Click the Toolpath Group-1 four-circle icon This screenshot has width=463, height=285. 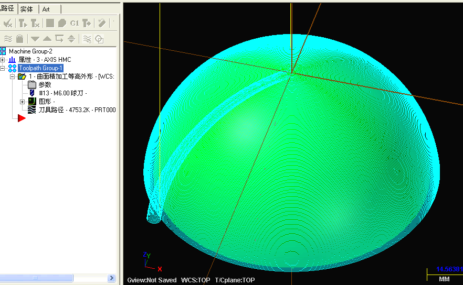12,68
